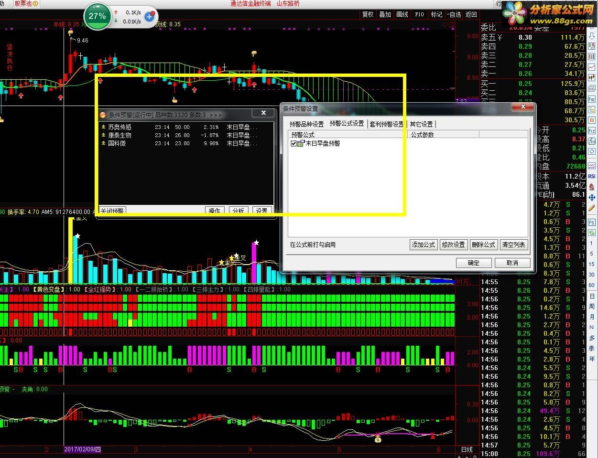Select 年 yearly period in sidebar
This screenshot has width=598, height=458.
pos(592,359)
